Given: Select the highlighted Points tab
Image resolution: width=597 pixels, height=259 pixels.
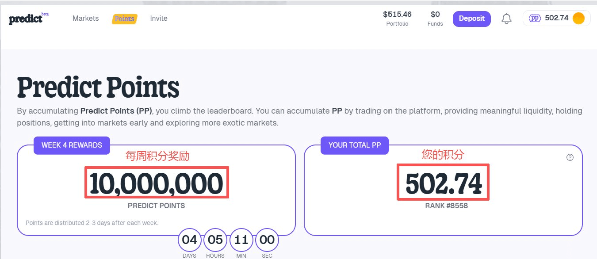Looking at the screenshot, I should (124, 19).
